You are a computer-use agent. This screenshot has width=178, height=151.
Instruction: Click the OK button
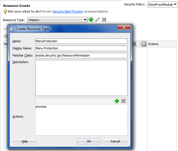(x=89, y=141)
